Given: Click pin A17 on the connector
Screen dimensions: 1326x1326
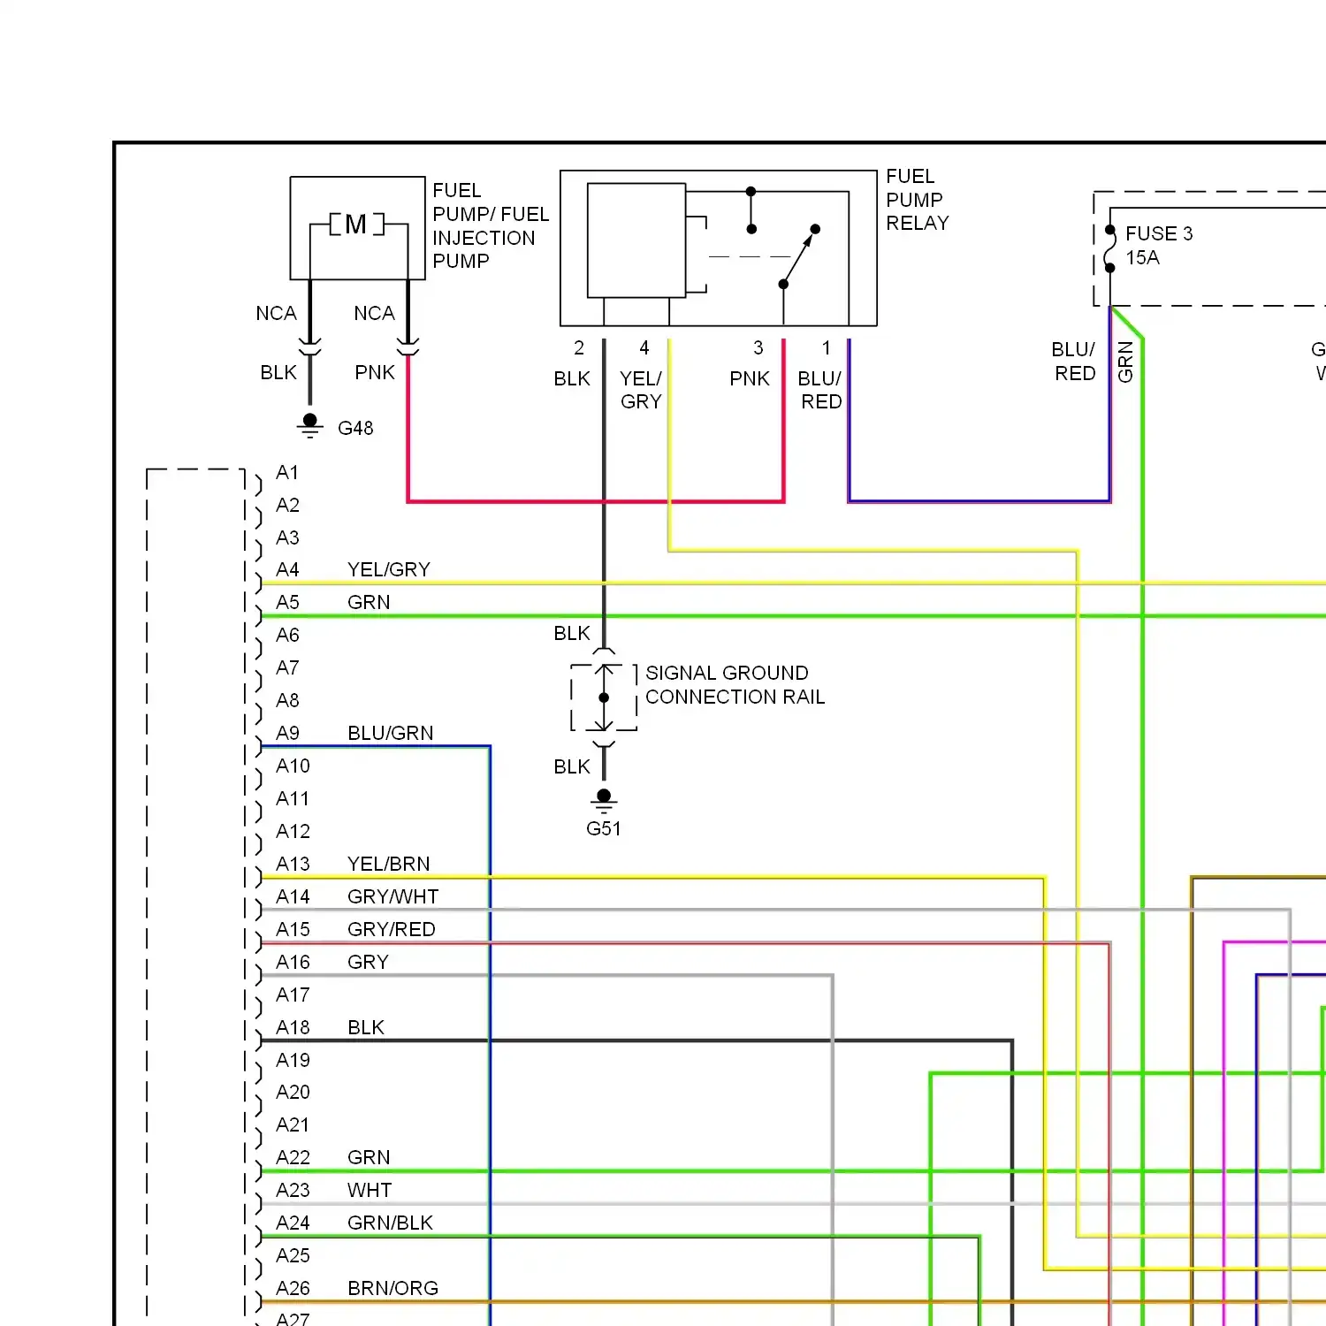Looking at the screenshot, I should point(293,994).
